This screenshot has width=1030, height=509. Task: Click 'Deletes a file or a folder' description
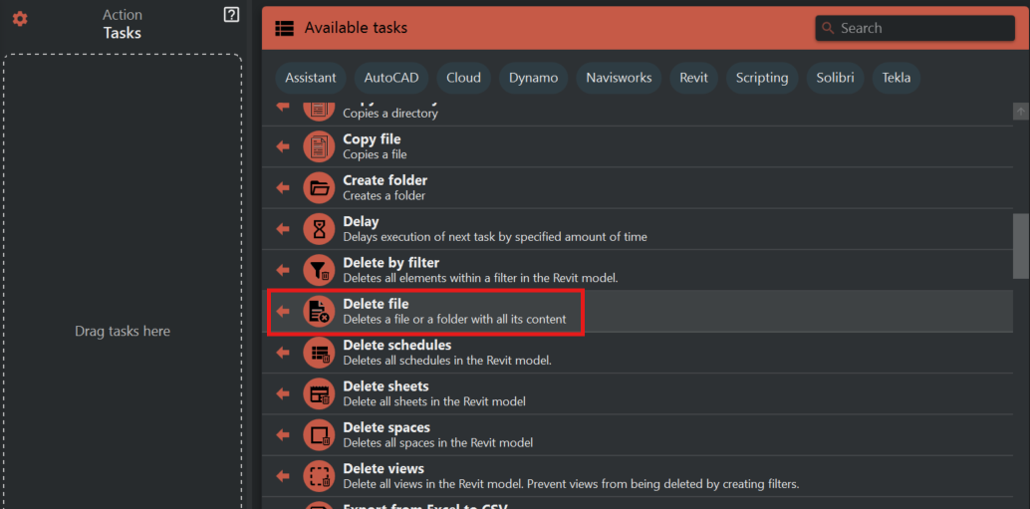tap(454, 320)
